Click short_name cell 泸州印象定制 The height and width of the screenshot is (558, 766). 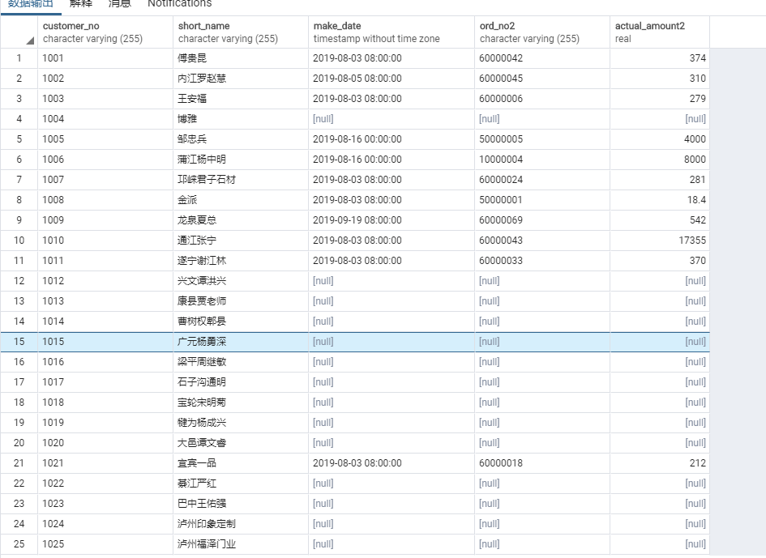pyautogui.click(x=241, y=524)
